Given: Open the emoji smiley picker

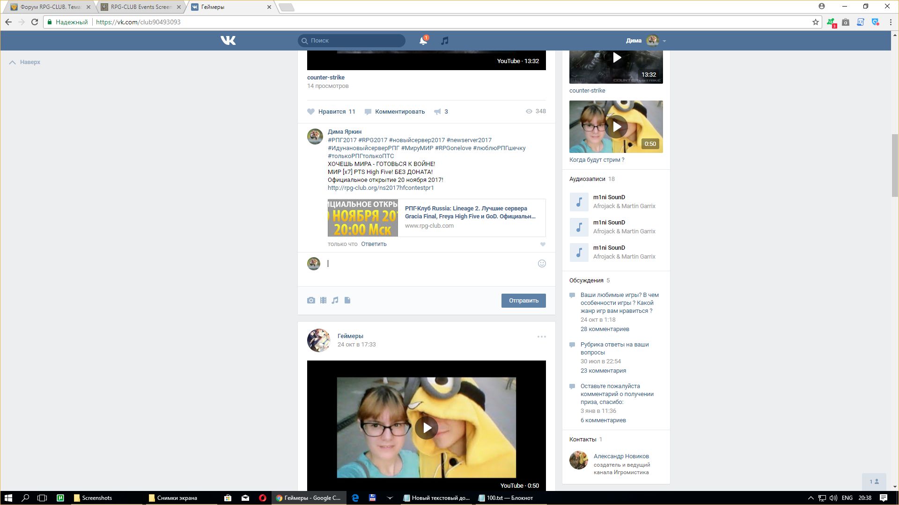Looking at the screenshot, I should click(x=542, y=264).
